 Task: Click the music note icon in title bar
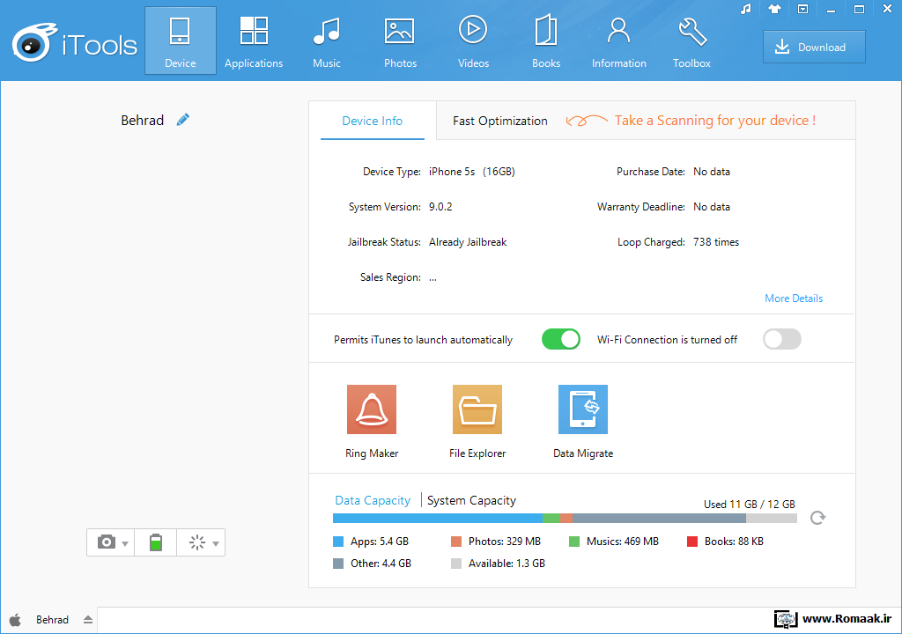(746, 9)
